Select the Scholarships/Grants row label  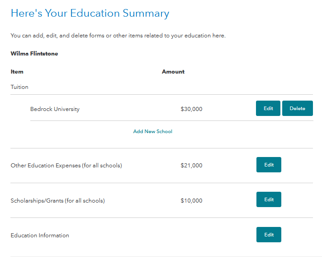[x=57, y=201]
